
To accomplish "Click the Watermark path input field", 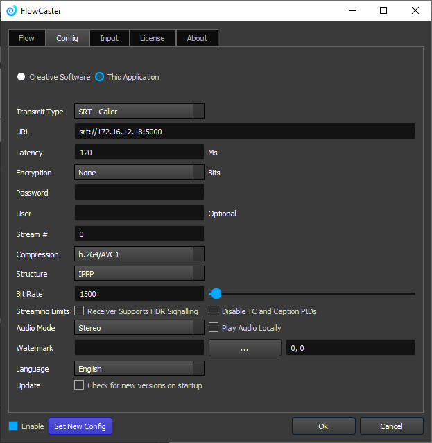I will pyautogui.click(x=139, y=347).
